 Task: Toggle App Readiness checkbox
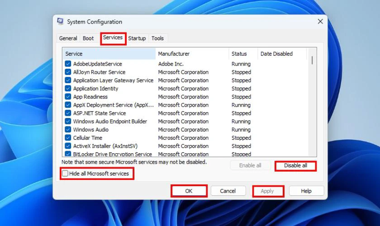(x=68, y=97)
